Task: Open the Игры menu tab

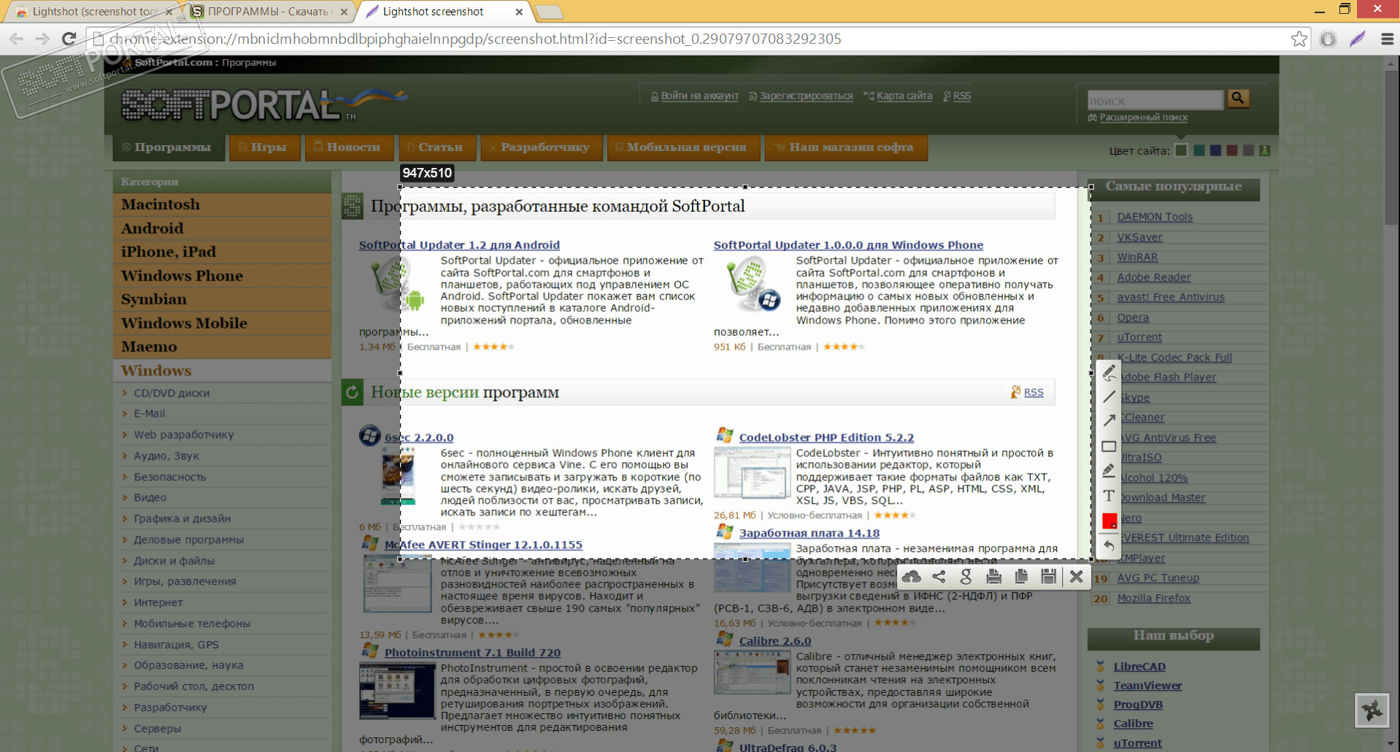Action: click(x=264, y=147)
